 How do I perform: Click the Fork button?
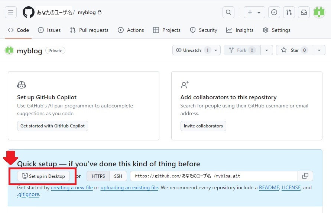242,50
